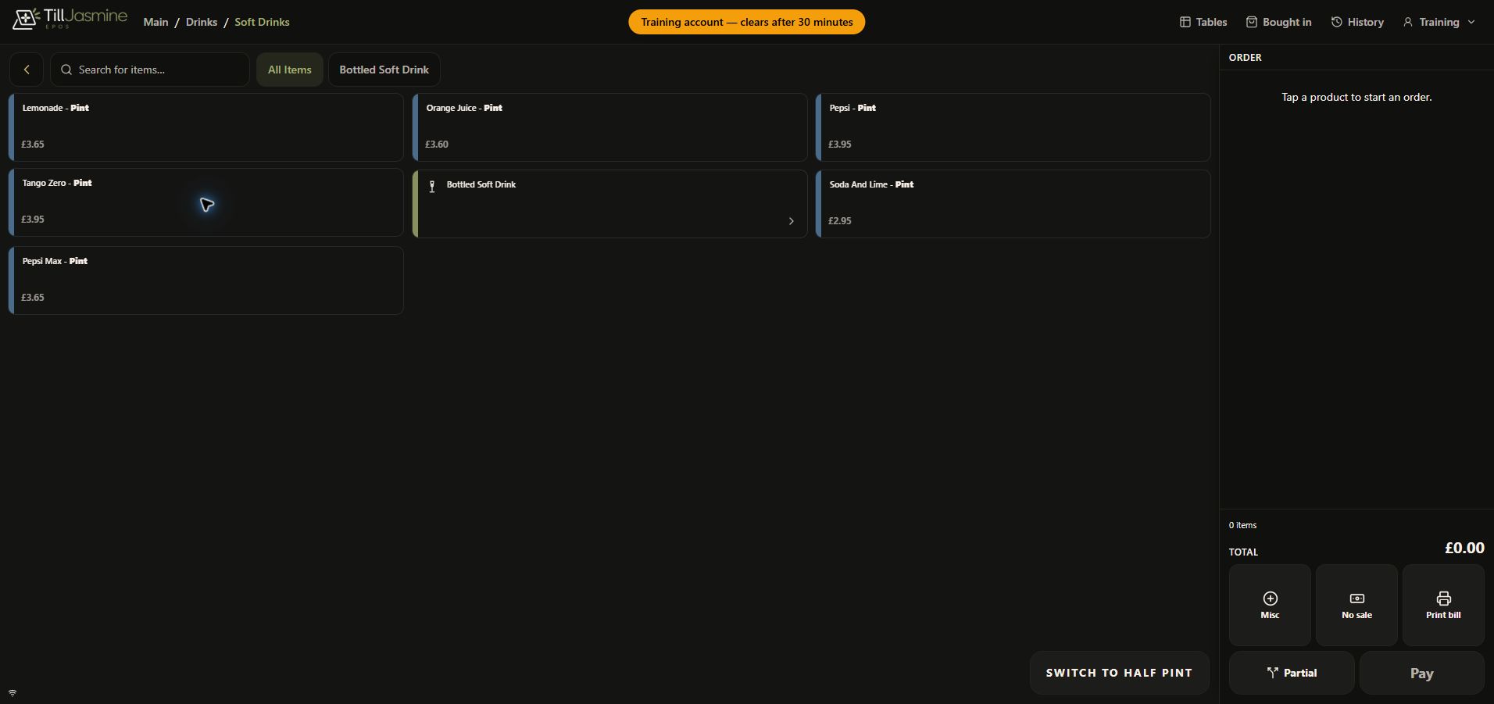Add Pepsi Pint to the order
1494x704 pixels.
[1013, 127]
